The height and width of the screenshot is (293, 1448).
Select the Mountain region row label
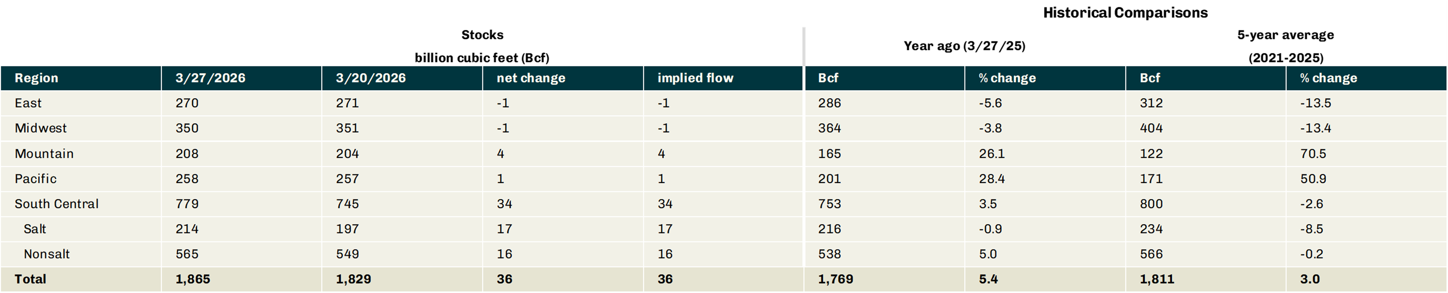pyautogui.click(x=44, y=154)
